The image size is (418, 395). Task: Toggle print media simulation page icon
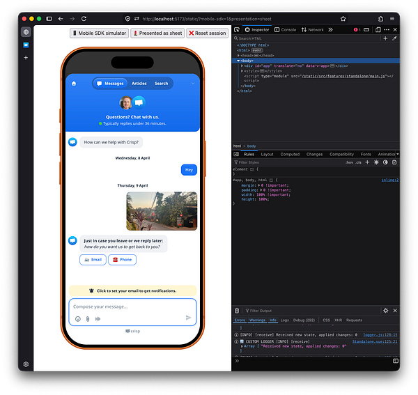394,162
